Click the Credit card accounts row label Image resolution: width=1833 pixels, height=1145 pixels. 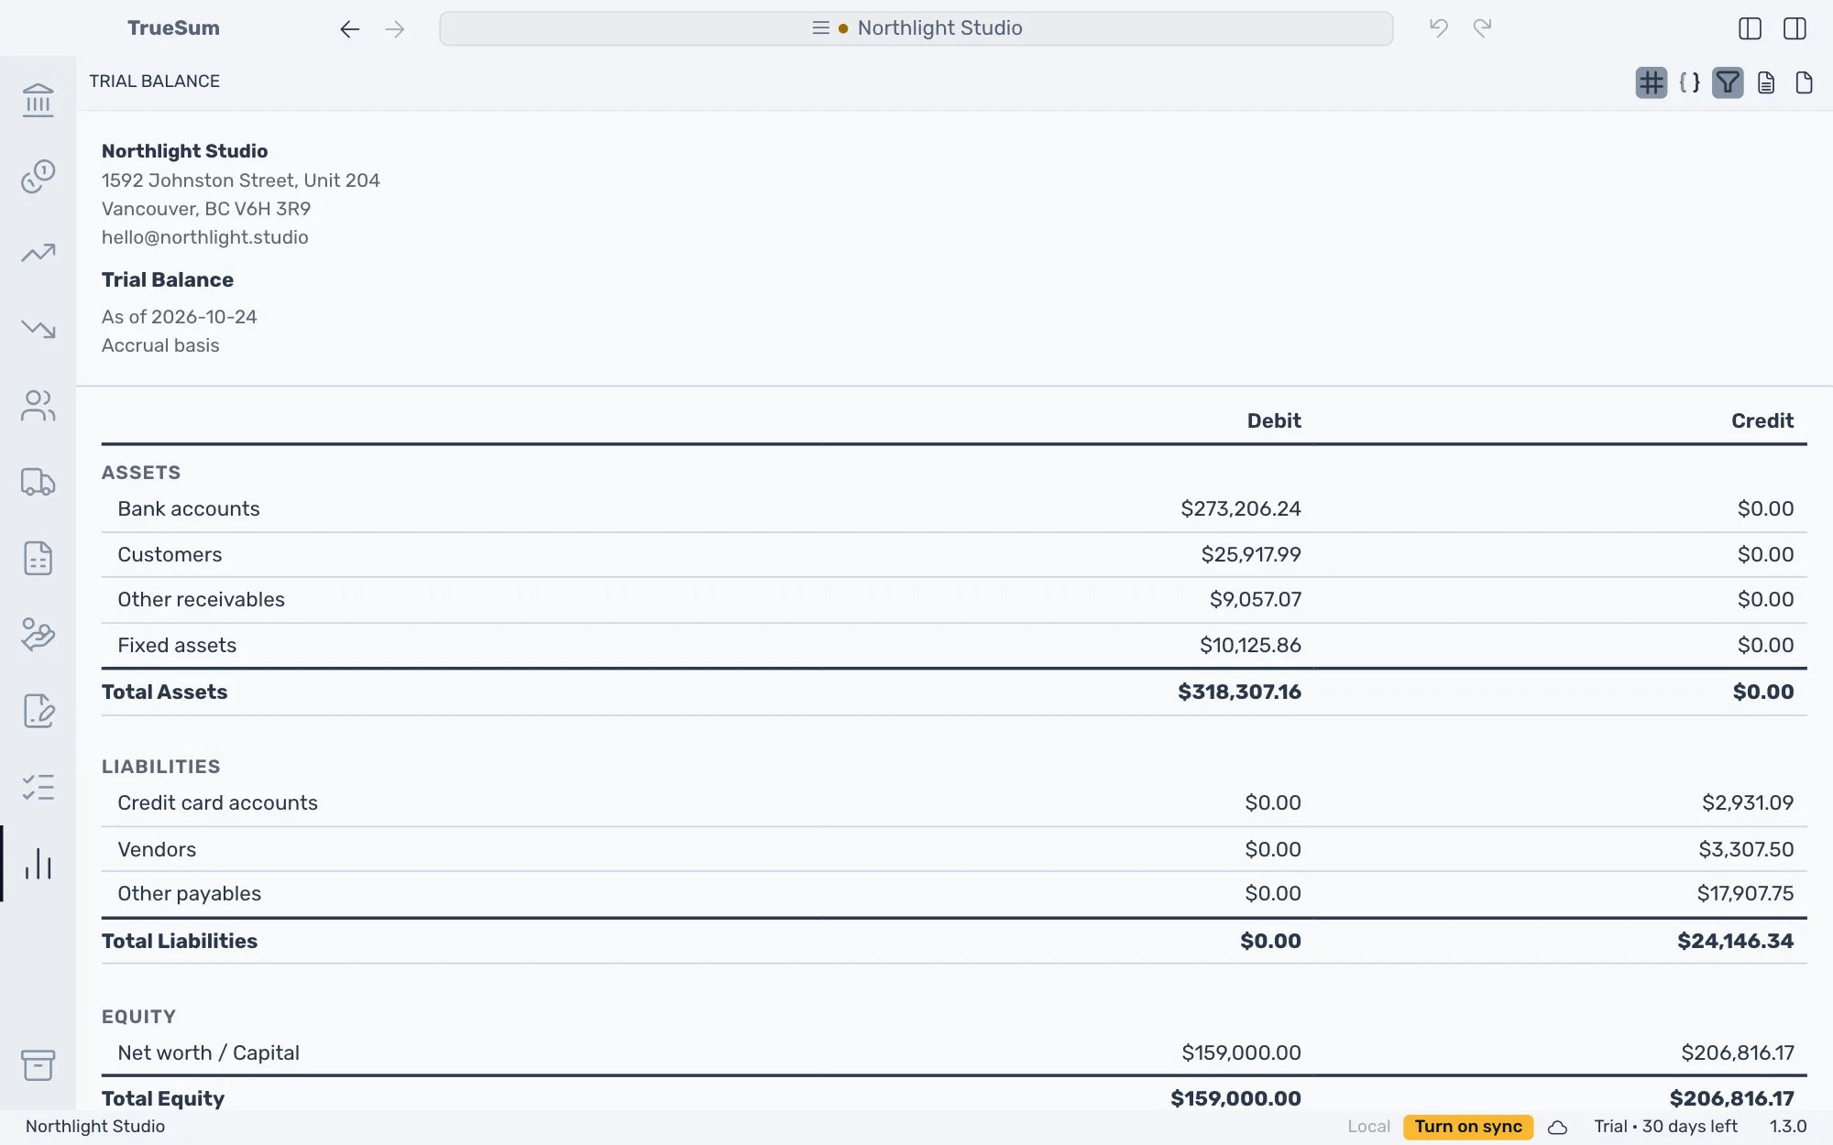[217, 803]
